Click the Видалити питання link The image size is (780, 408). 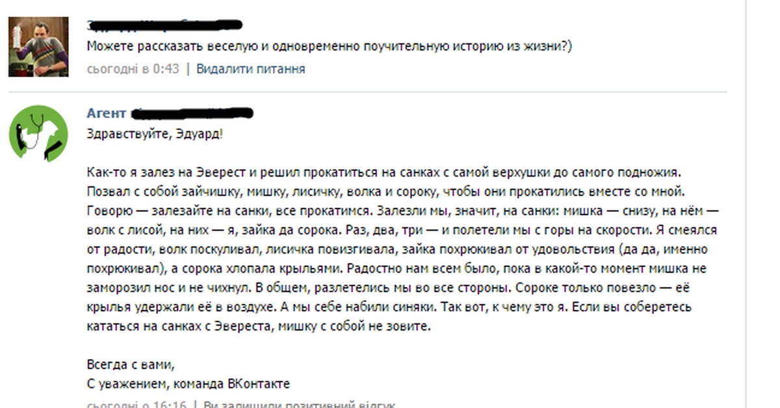pyautogui.click(x=250, y=69)
